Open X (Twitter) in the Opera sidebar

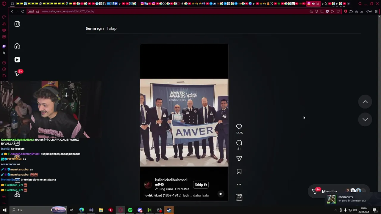pyautogui.click(x=4, y=53)
